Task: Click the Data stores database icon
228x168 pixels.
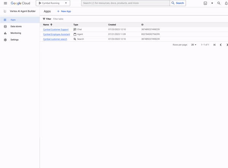Action: (x=5, y=27)
